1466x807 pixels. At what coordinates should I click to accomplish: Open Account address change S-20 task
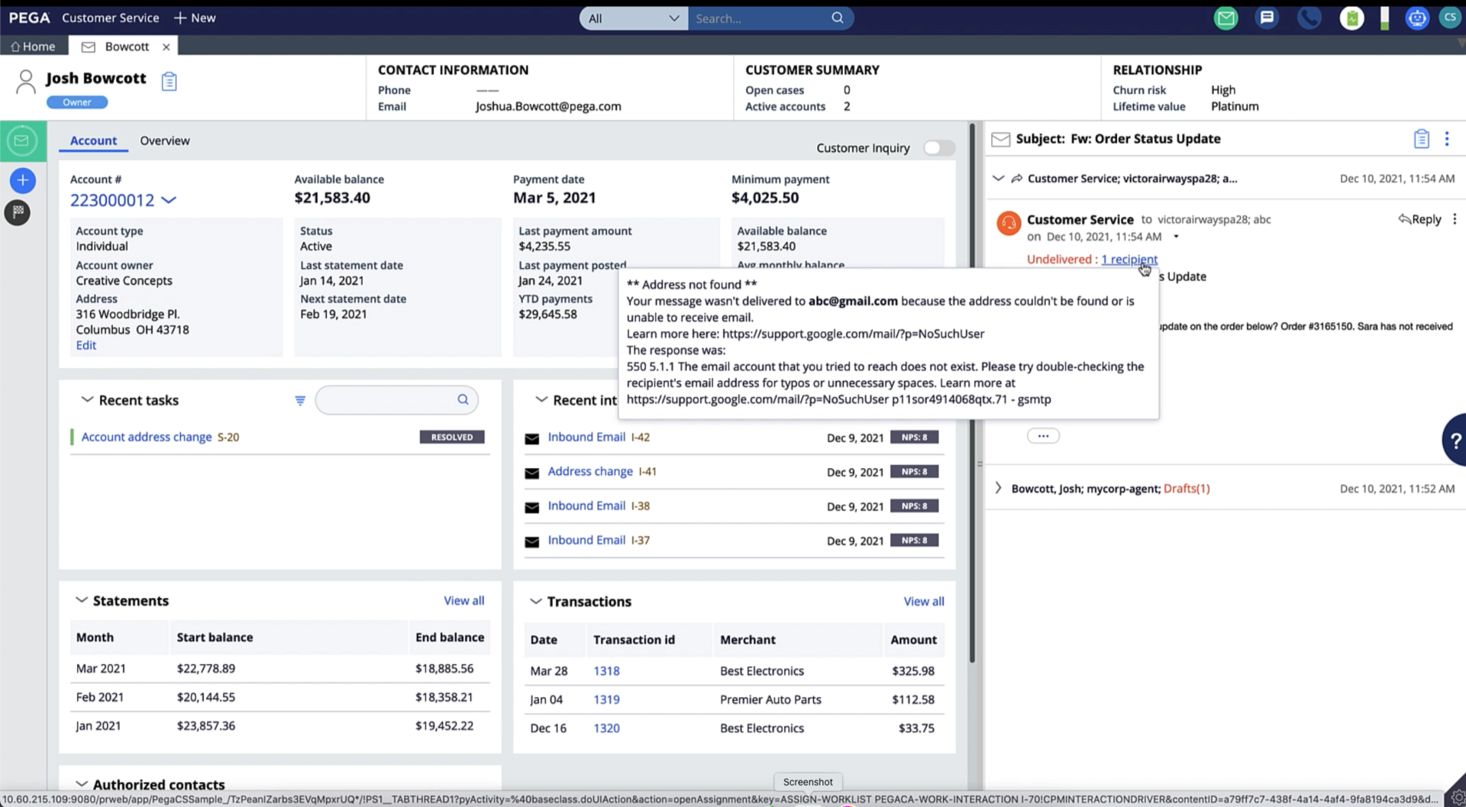147,437
